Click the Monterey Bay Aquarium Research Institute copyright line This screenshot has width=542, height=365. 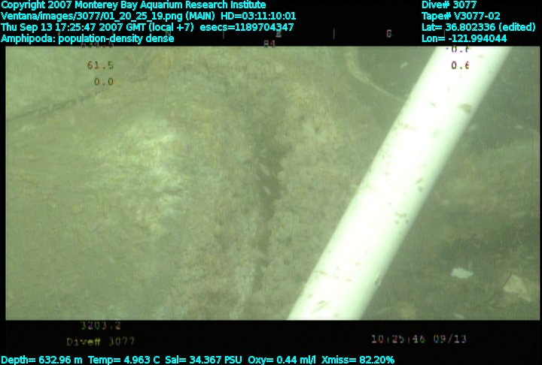pyautogui.click(x=133, y=5)
